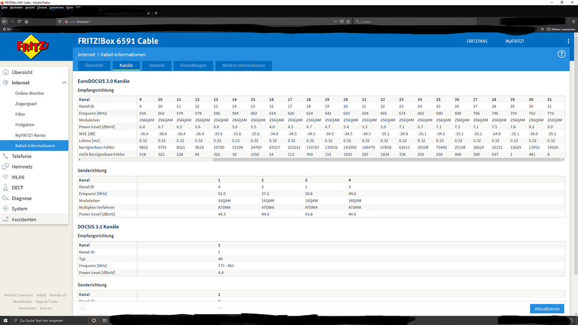
Task: Open the Rechtliches footer link
Action: (x=22, y=302)
